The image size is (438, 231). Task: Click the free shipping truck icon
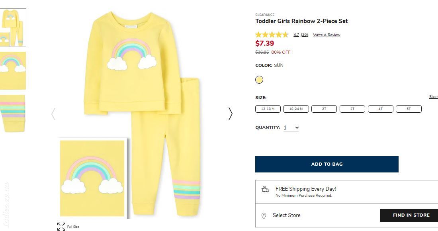265,190
